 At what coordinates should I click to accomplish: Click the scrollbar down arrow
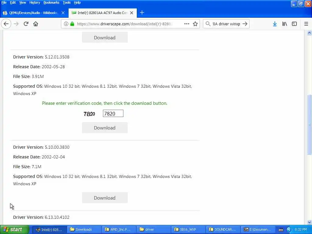[x=309, y=222]
